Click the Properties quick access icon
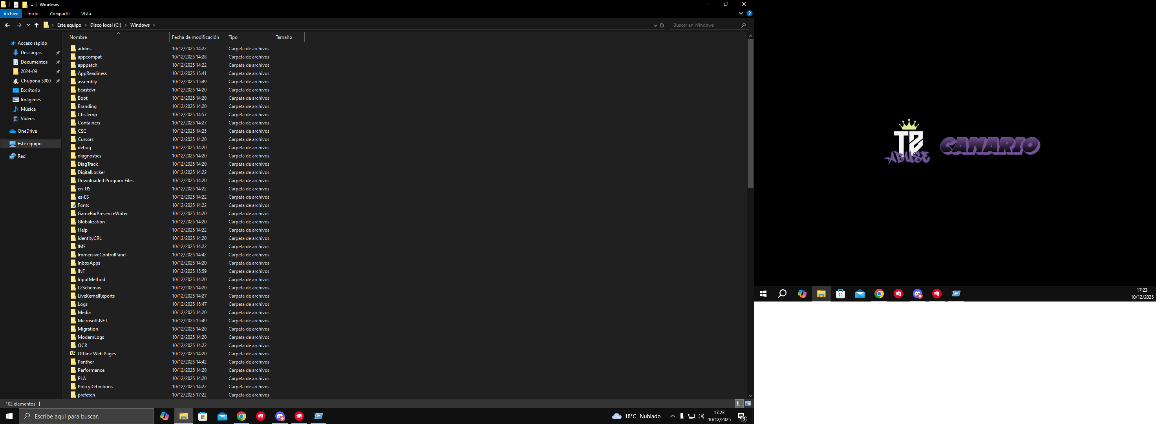The height and width of the screenshot is (424, 1156). tap(16, 4)
